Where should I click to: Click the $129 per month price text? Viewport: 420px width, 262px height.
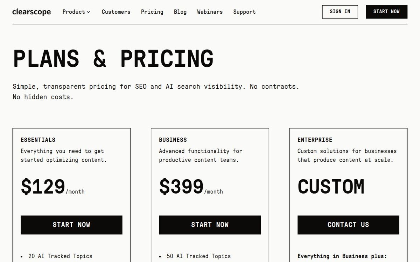(52, 186)
